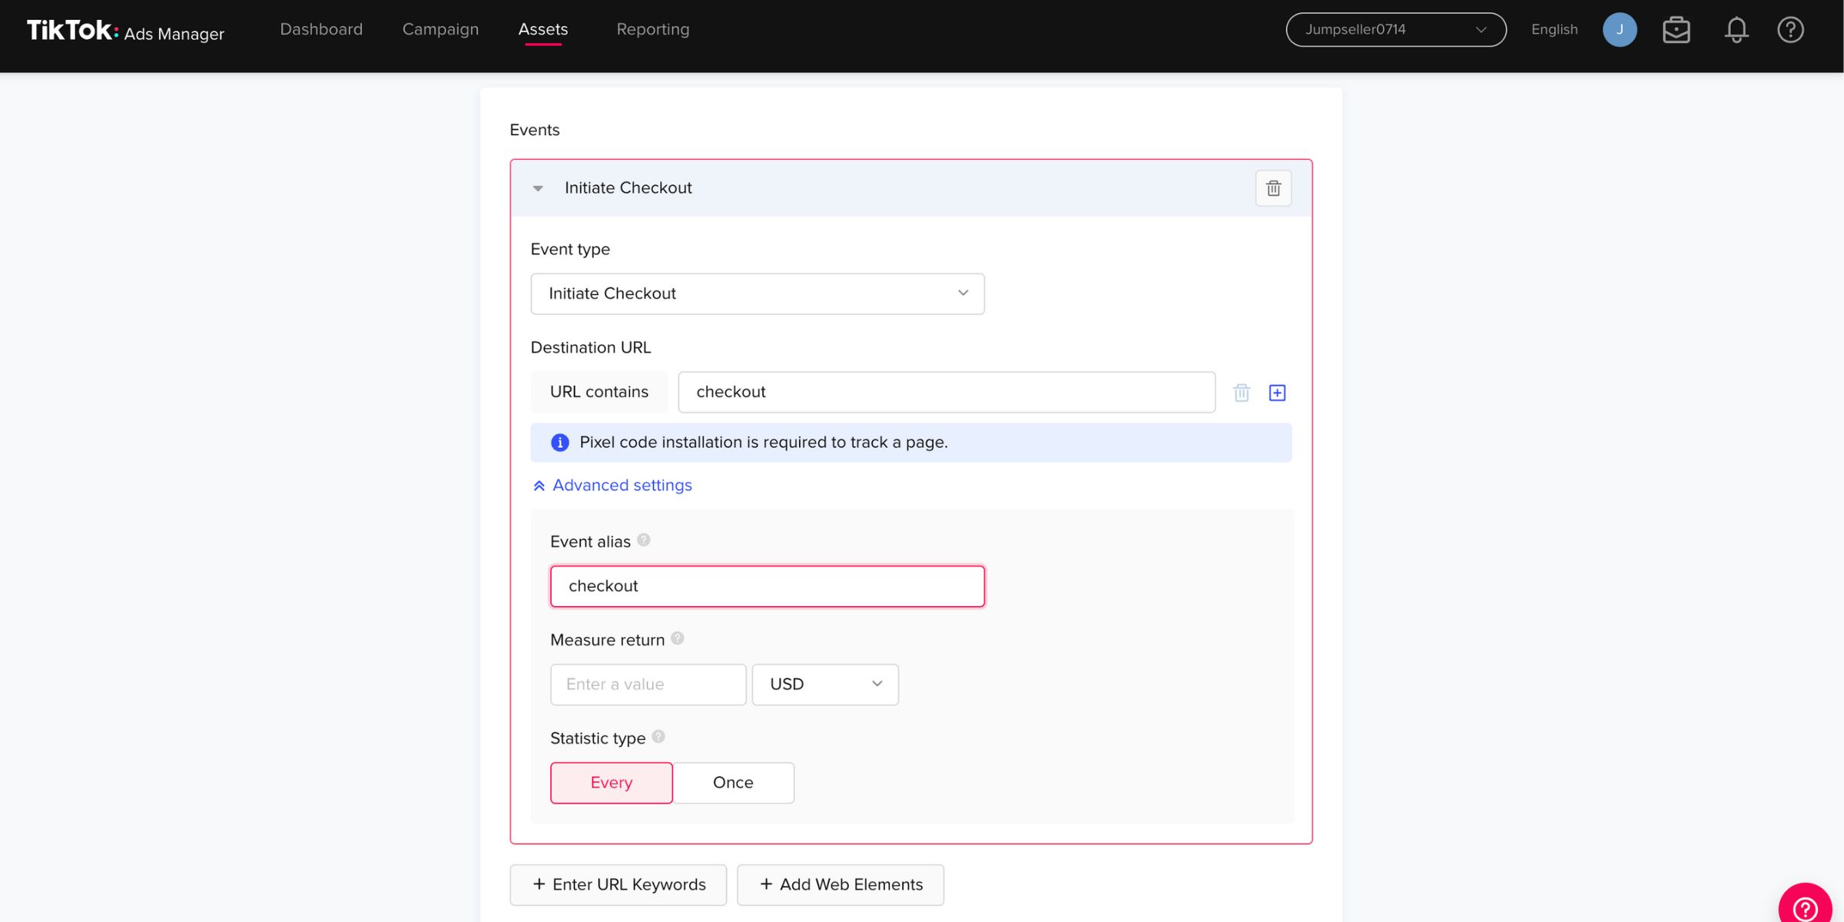This screenshot has width=1844, height=922.
Task: Open the business center briefcase icon
Action: click(x=1677, y=30)
